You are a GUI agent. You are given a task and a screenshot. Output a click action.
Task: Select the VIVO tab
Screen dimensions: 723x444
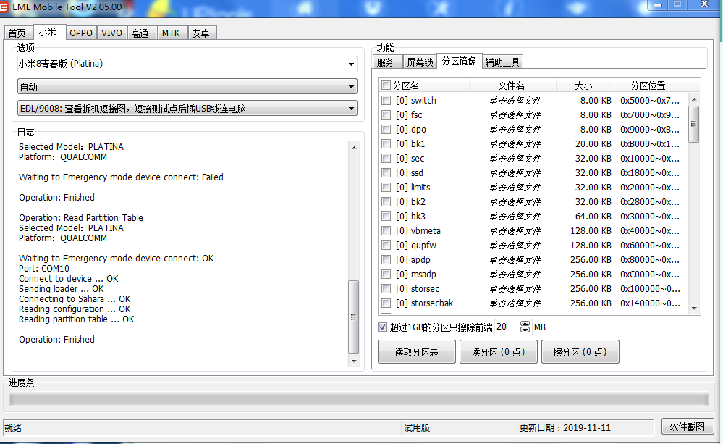111,33
